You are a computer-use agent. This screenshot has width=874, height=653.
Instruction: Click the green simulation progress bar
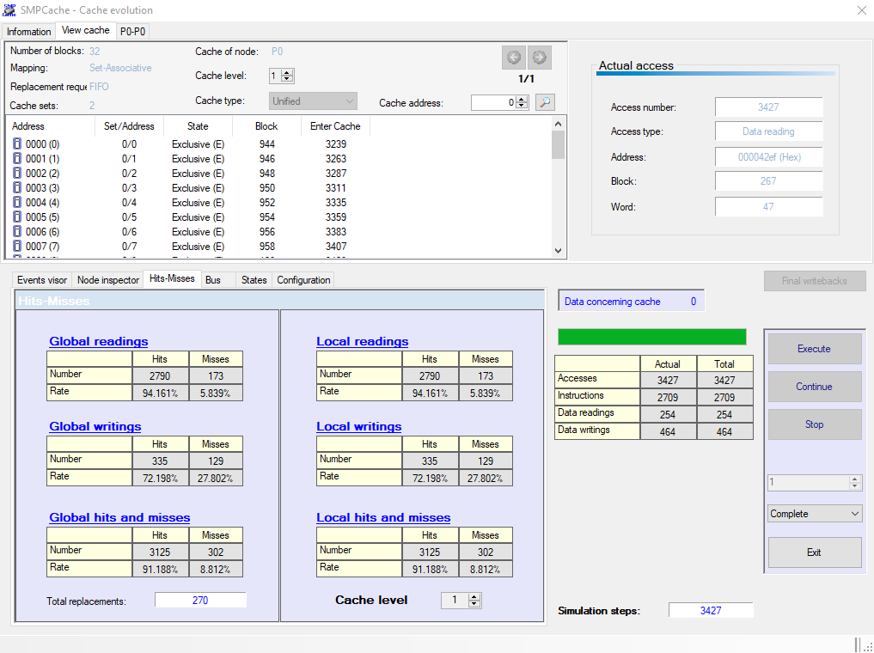(651, 337)
